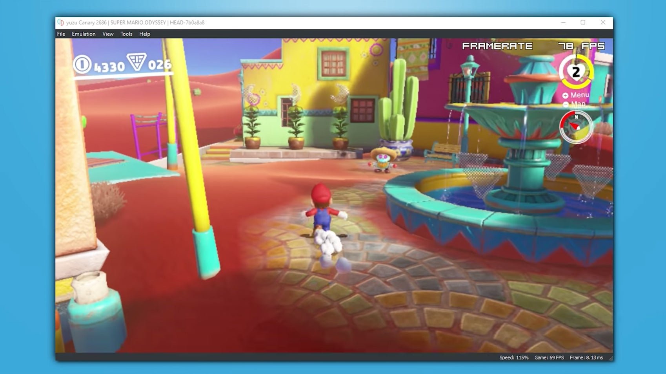The height and width of the screenshot is (374, 666).
Task: Click the yuzu logo in title bar
Action: click(x=60, y=22)
